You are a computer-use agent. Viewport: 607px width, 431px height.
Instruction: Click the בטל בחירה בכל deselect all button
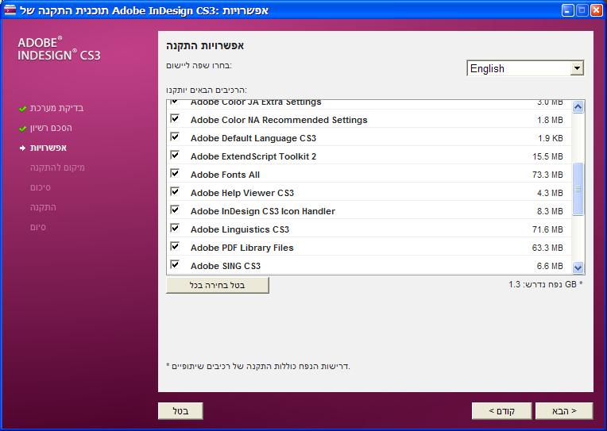click(218, 286)
